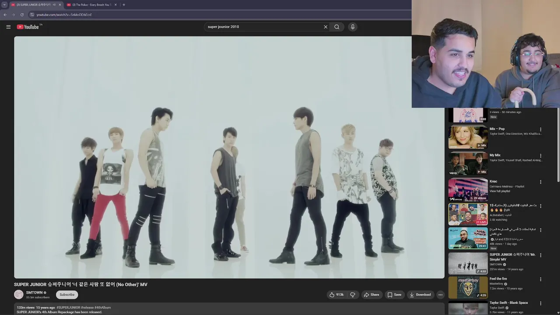The image size is (560, 315).
Task: Switch to The Police - Every Breath tab
Action: pyautogui.click(x=92, y=5)
